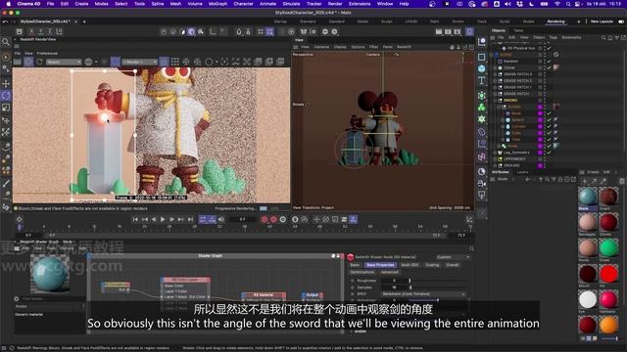The height and width of the screenshot is (352, 627).
Task: Toggle the check mark of Cloner object
Action: (x=549, y=67)
